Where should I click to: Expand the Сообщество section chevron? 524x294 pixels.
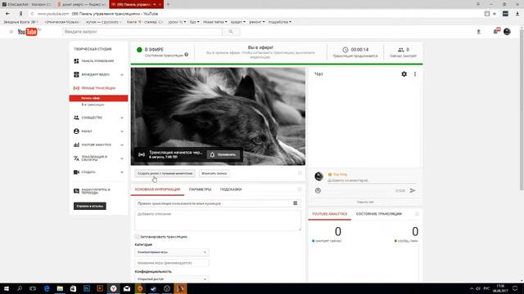(122, 118)
